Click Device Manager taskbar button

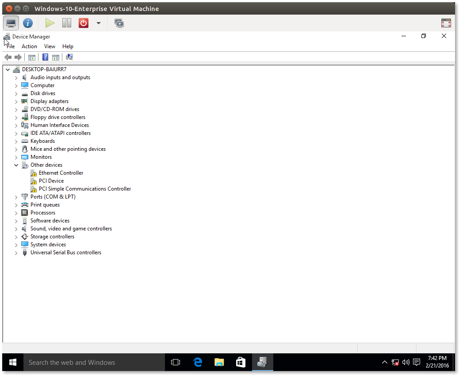pyautogui.click(x=262, y=363)
